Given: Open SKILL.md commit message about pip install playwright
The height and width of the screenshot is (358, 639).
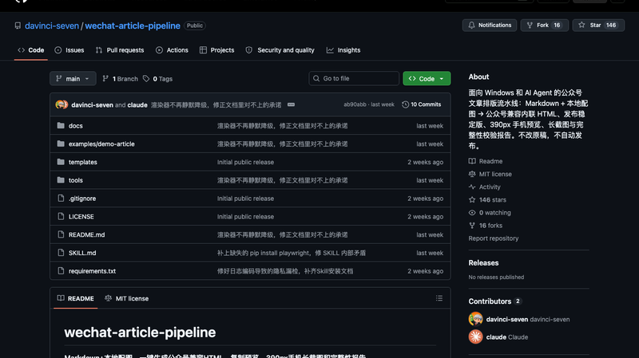Looking at the screenshot, I should click(x=292, y=253).
